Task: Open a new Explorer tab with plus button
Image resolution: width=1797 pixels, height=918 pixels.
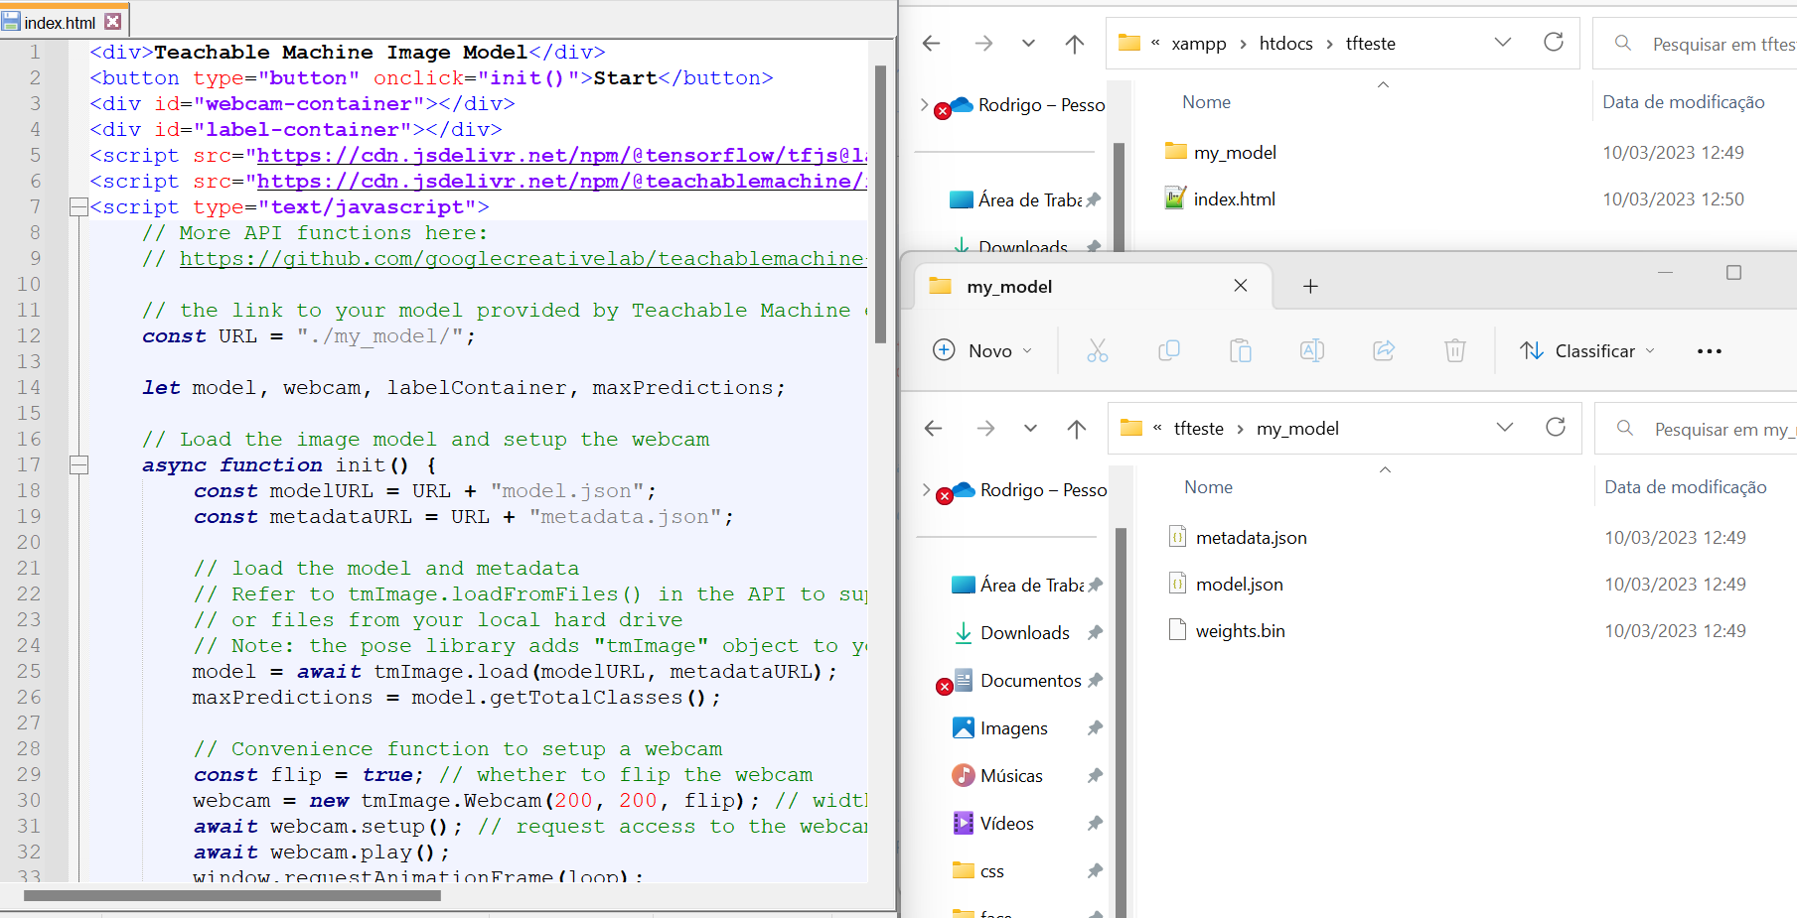Action: tap(1310, 287)
